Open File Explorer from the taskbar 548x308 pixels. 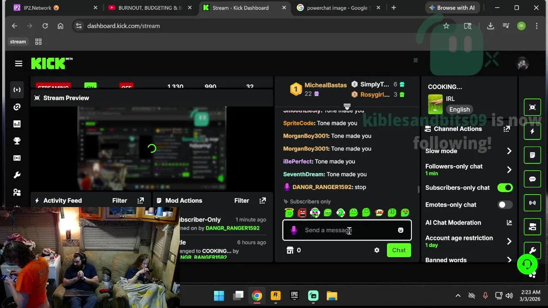pyautogui.click(x=332, y=296)
